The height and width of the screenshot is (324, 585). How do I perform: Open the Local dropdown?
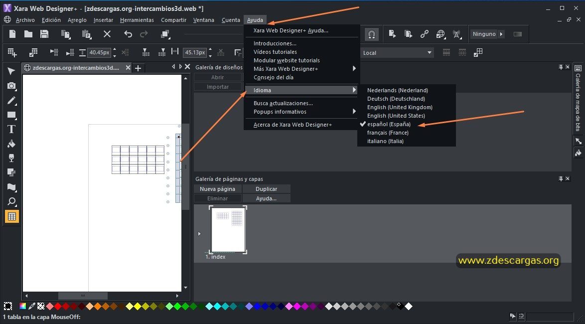pos(397,53)
